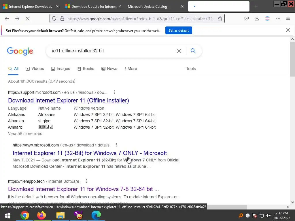Submit search with magnifier icon
Viewport: 295px width, 221px height.
click(x=193, y=51)
